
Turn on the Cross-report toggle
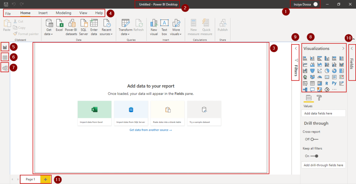[x=314, y=139]
